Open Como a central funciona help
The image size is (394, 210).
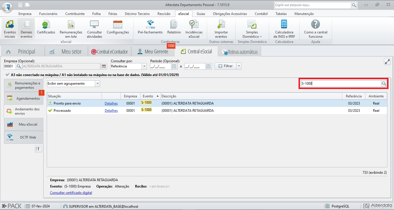[316, 29]
